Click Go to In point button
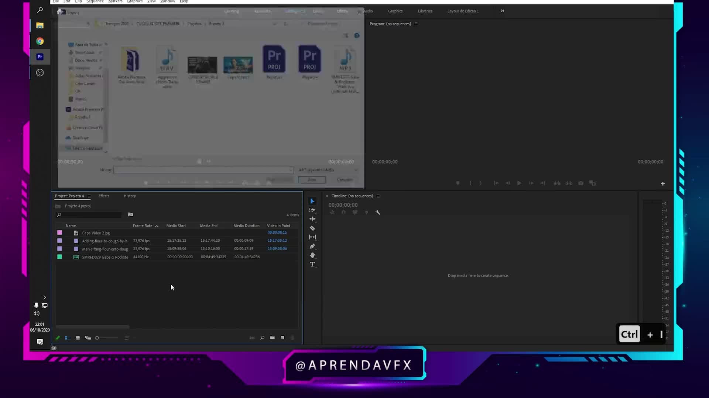The width and height of the screenshot is (709, 398). 496,183
